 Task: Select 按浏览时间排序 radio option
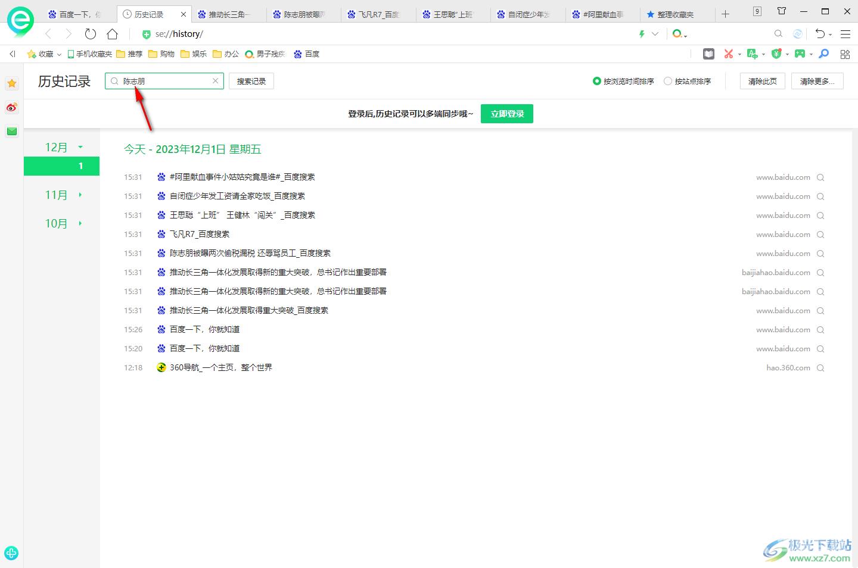[623, 82]
